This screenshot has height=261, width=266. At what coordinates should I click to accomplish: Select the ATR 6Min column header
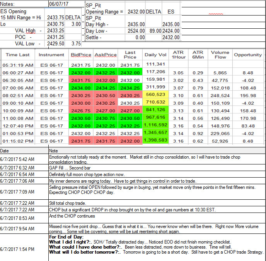[198, 55]
